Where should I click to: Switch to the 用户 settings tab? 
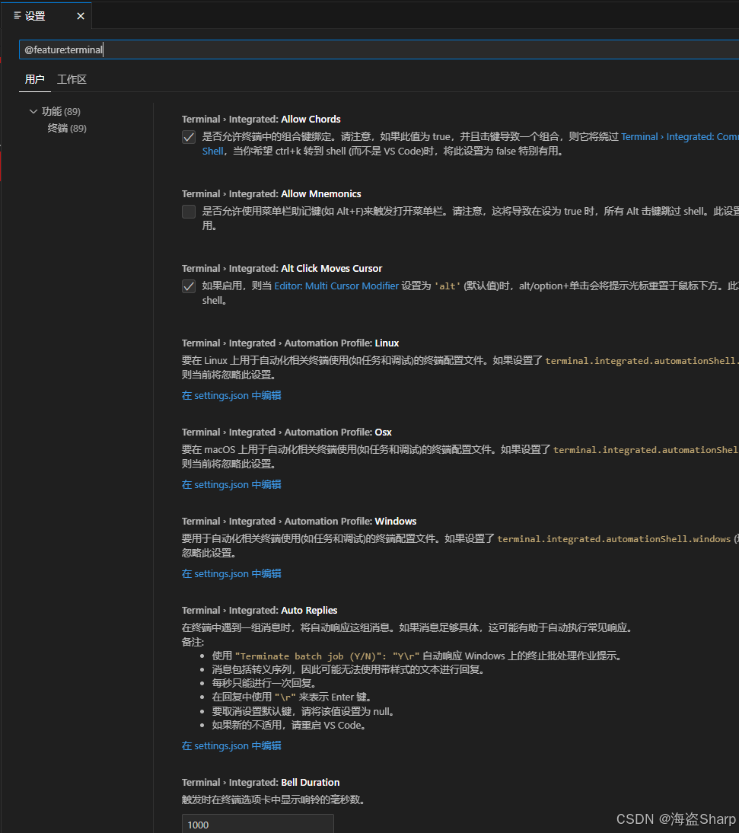coord(35,78)
